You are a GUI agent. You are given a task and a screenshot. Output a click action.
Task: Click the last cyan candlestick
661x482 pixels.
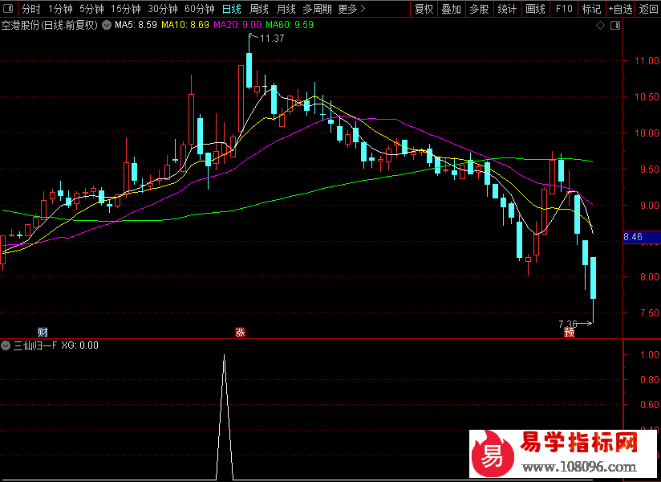(x=593, y=278)
